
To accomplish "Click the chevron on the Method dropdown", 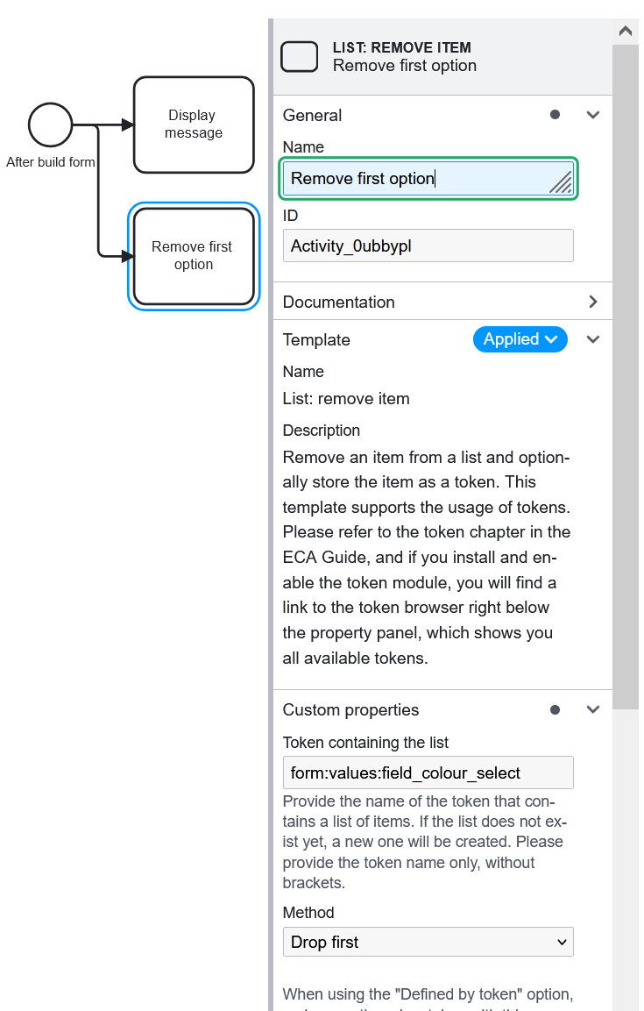I will (x=562, y=941).
